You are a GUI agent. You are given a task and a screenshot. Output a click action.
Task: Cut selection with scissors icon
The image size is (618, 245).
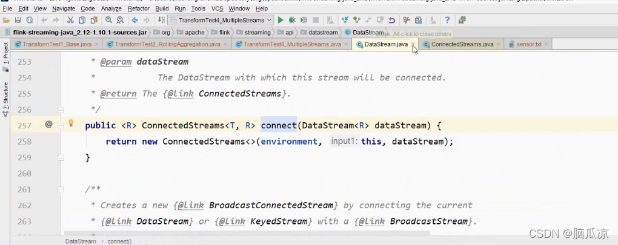[x=70, y=20]
